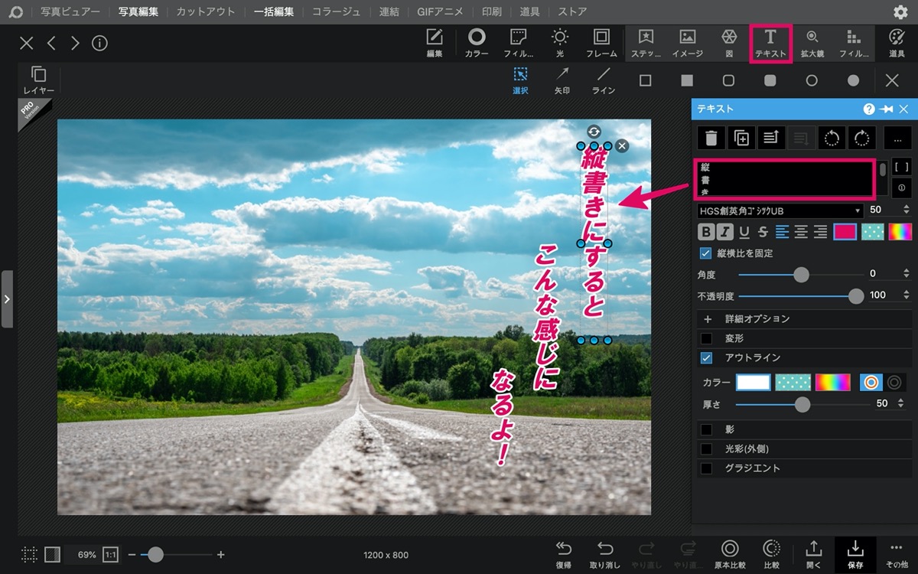918x574 pixels.
Task: Open the text panel more options (...)
Action: point(897,138)
